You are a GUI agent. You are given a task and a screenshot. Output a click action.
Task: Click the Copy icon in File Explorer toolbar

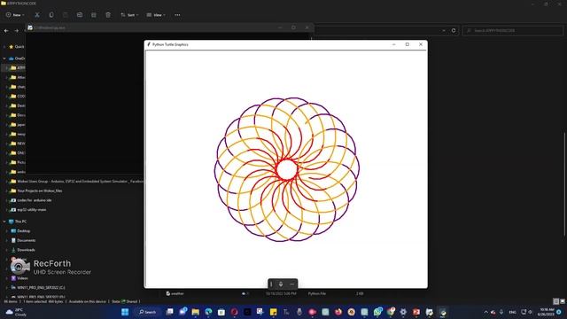51,15
